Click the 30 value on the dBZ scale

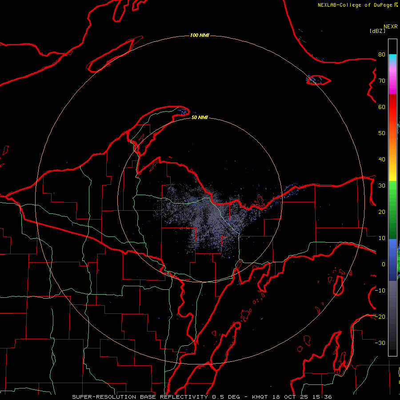click(x=382, y=186)
